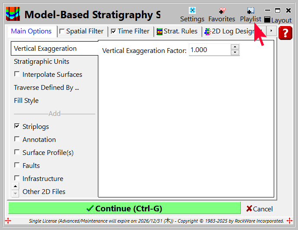
Task: Open the Settings icon in title bar
Action: 192,10
